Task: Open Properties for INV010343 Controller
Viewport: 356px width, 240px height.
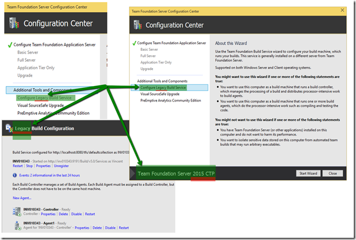Action: coord(48,214)
